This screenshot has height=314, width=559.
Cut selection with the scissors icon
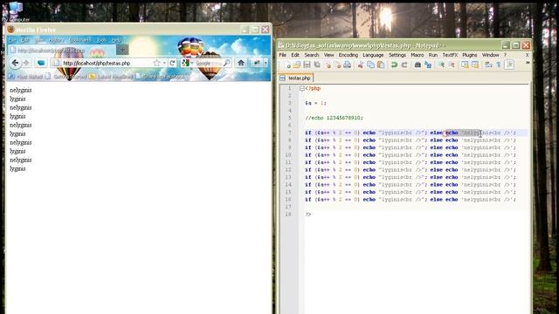(361, 65)
